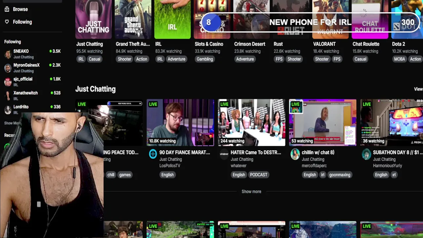Image resolution: width=423 pixels, height=238 pixels.
Task: Open the Just Chatting section heading
Action: click(x=96, y=89)
